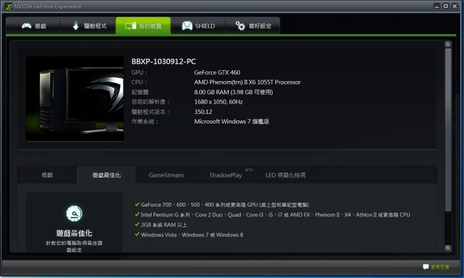Click the Windows Vista, Windows 7 requirement line
The height and width of the screenshot is (278, 464).
[192, 235]
